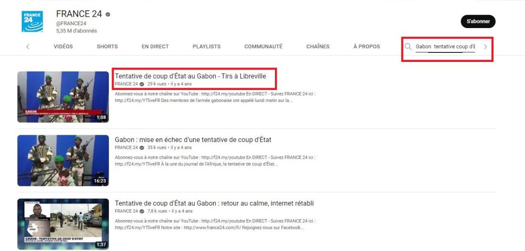Go to the COMMUNAUTÉ tab

coord(263,47)
